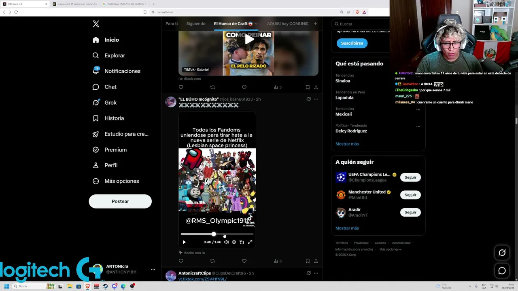Toggle picture-in-picture for the video
The width and height of the screenshot is (518, 291).
coord(242,242)
